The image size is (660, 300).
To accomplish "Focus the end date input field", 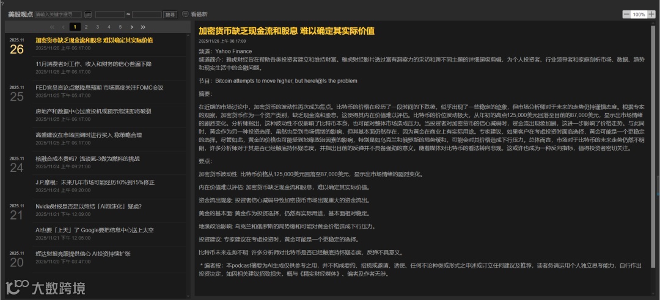I will coord(147,14).
